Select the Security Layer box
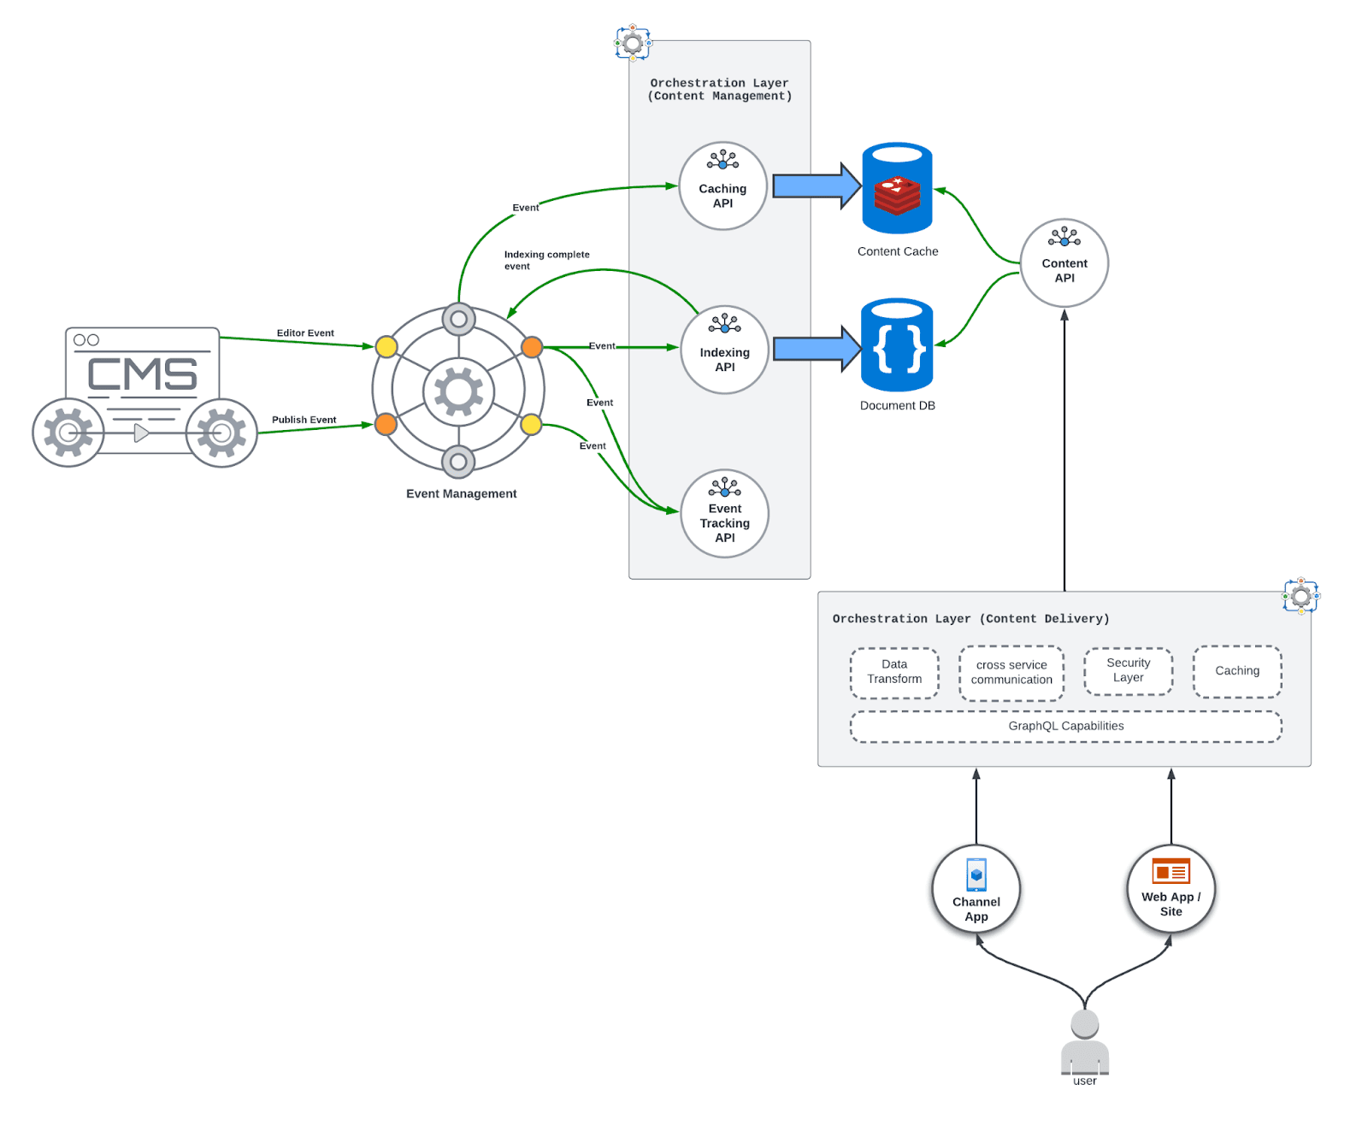This screenshot has width=1368, height=1125. click(1128, 671)
